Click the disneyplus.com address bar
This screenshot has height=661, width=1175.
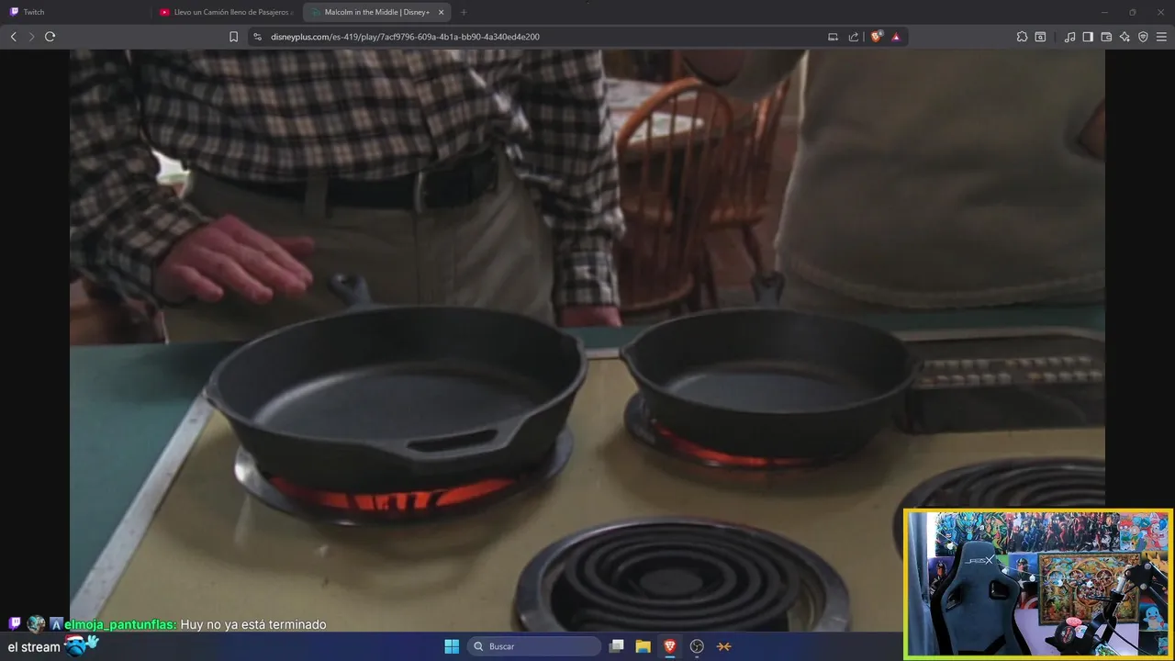point(542,37)
